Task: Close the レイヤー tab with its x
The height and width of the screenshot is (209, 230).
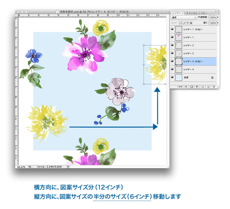Action: click(183, 13)
